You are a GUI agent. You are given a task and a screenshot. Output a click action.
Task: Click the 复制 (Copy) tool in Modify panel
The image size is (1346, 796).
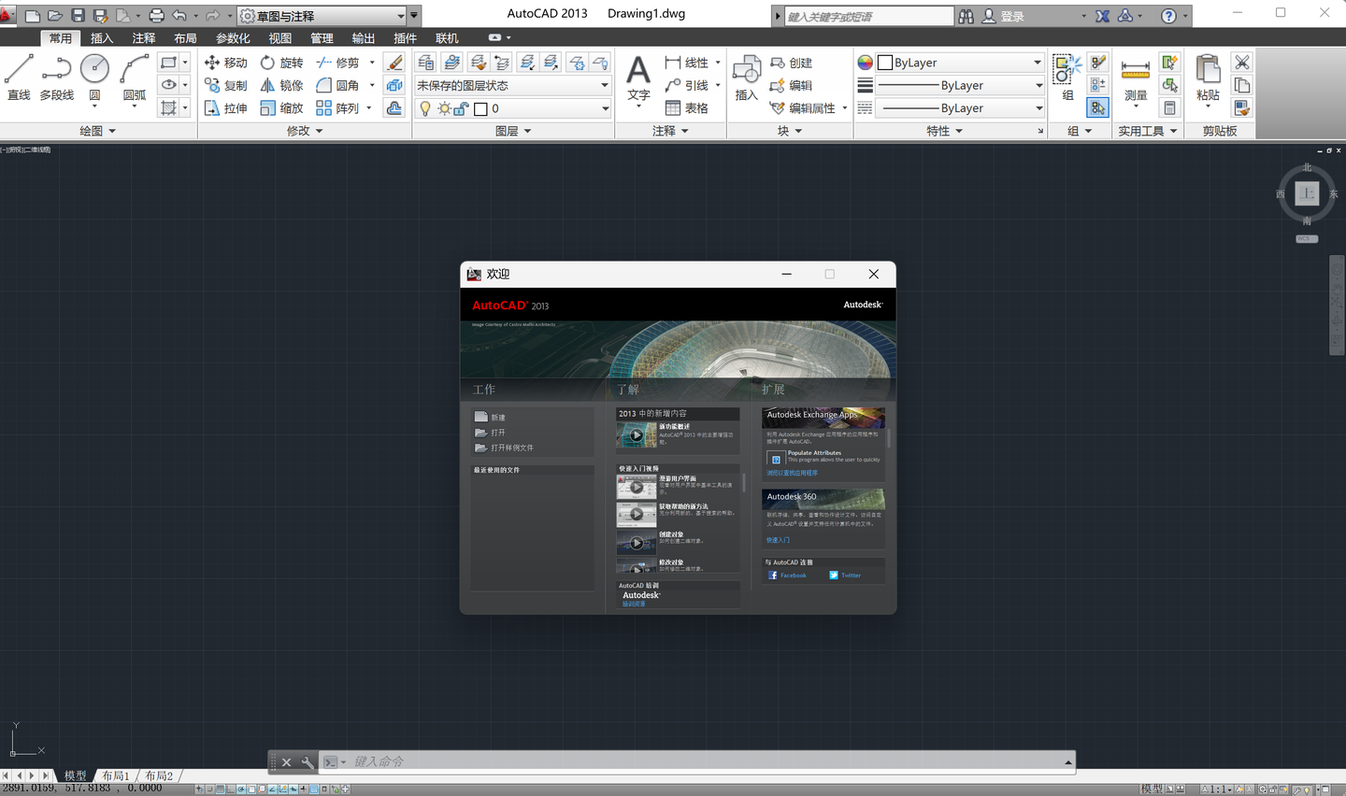point(226,85)
